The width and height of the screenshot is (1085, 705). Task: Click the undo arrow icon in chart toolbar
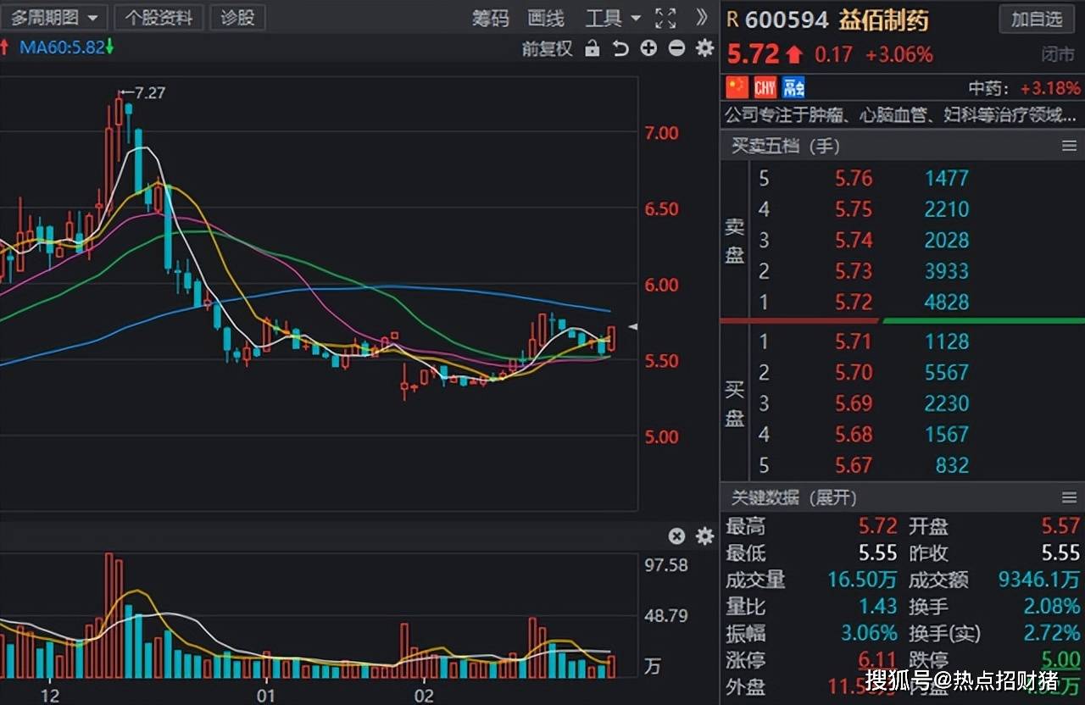point(620,48)
